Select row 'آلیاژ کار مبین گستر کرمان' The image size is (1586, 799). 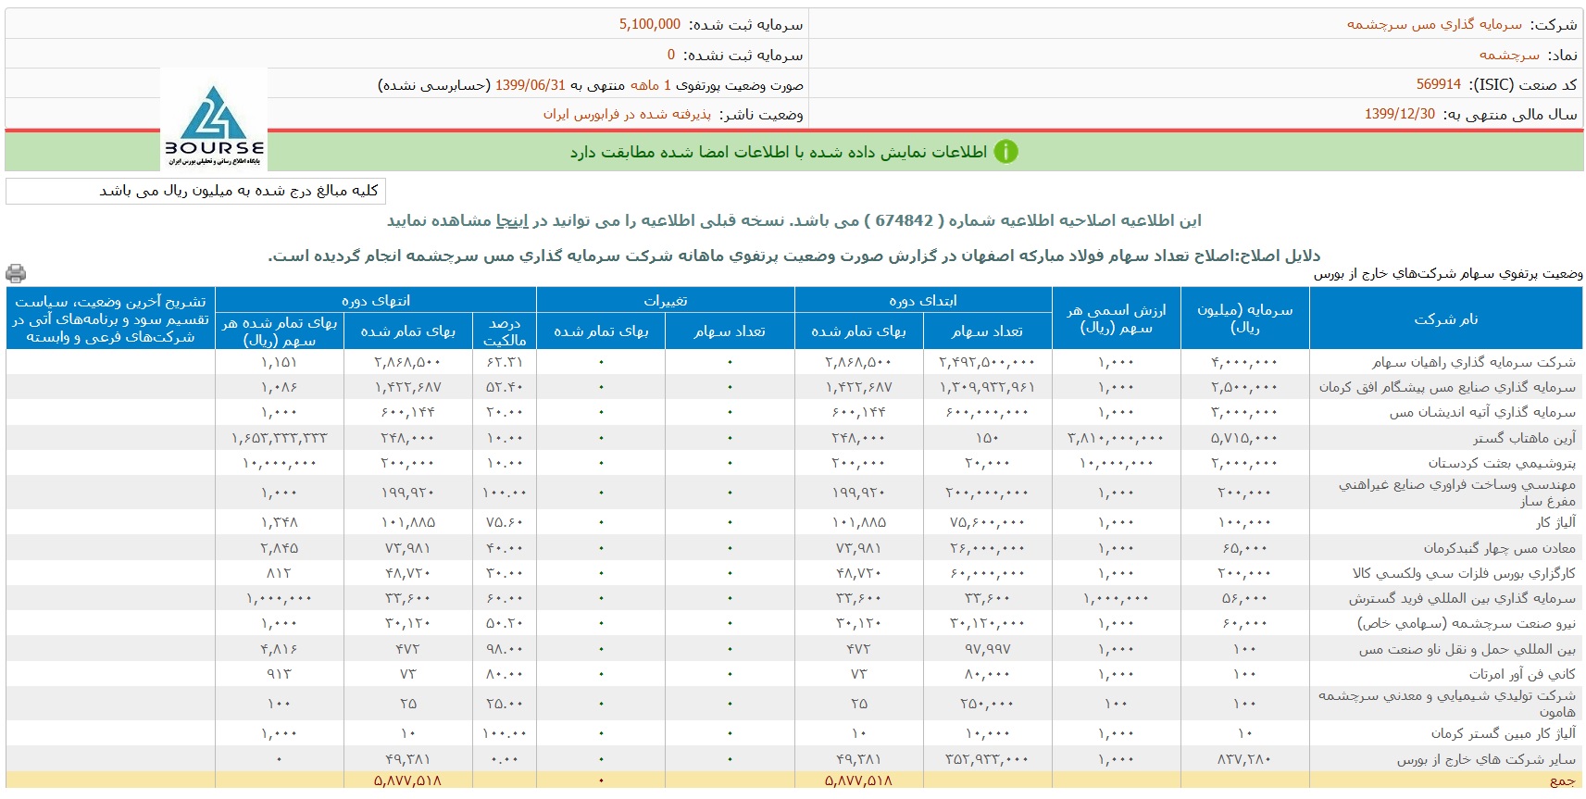click(x=793, y=733)
